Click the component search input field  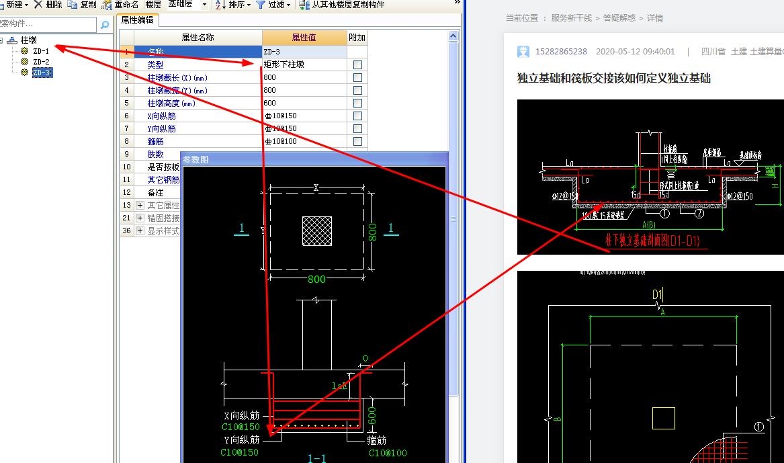[x=48, y=24]
